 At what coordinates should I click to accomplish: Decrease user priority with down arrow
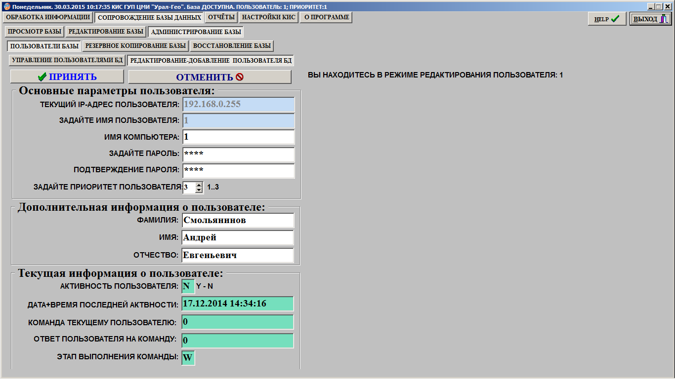pos(199,190)
